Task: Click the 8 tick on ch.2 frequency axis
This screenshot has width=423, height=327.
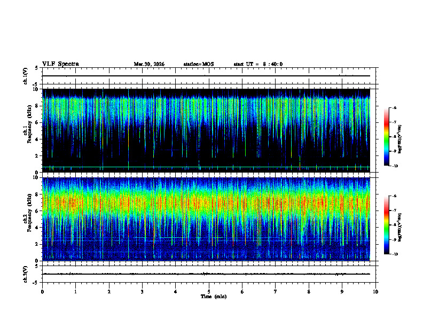Action: (37, 194)
